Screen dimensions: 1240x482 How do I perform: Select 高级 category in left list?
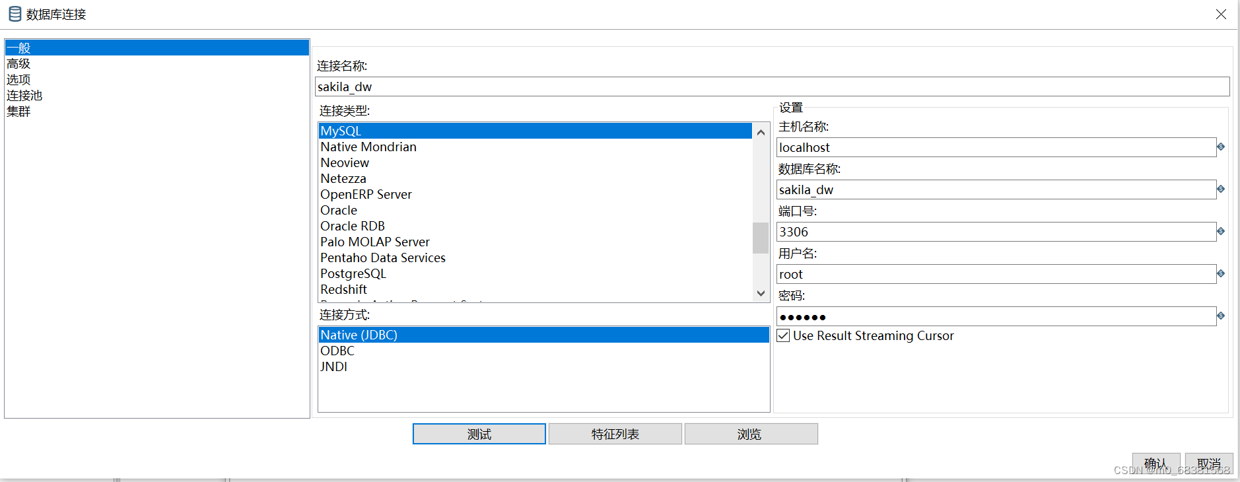(x=157, y=63)
